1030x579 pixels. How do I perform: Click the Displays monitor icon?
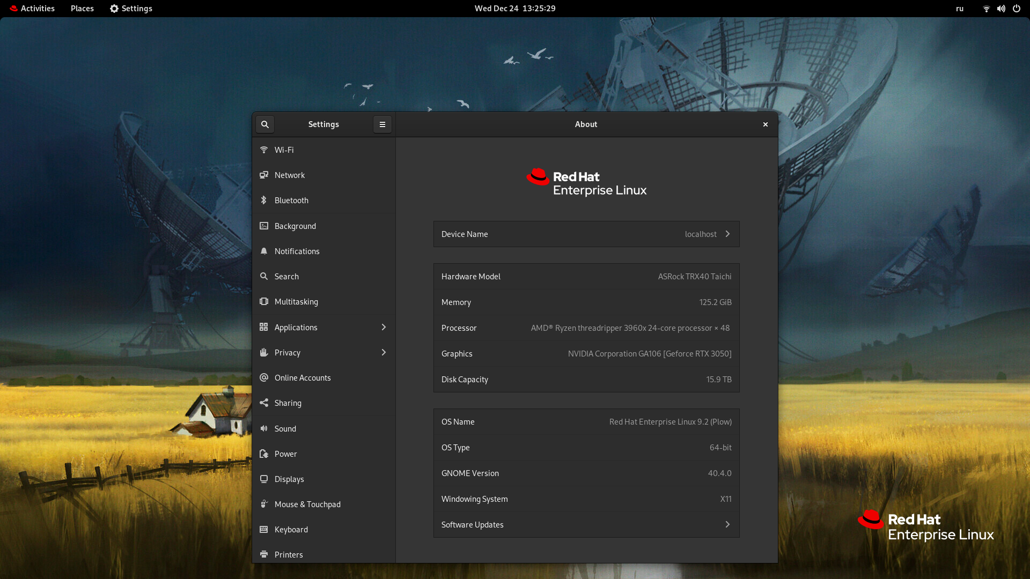click(264, 479)
